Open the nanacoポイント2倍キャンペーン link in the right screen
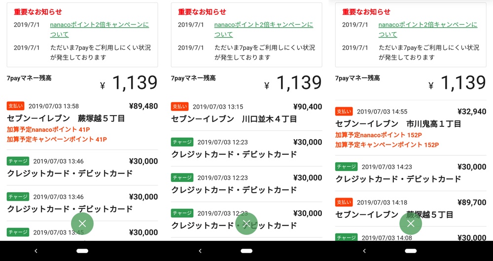This screenshot has height=261, width=493. [427, 29]
